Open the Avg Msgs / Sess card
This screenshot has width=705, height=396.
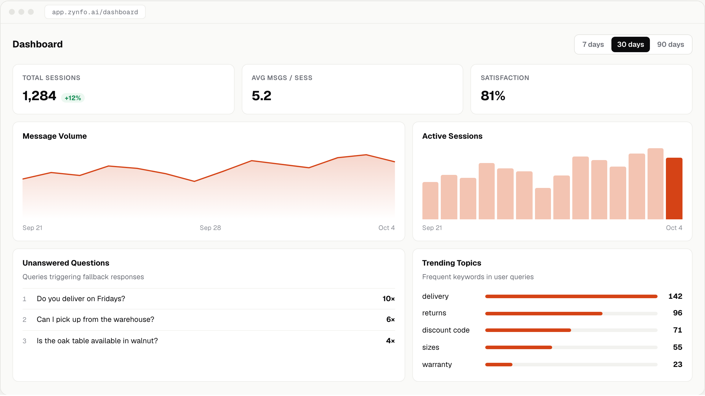[352, 89]
